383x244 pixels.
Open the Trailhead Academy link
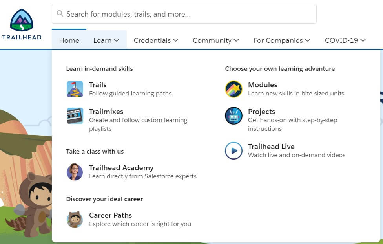[x=121, y=168]
